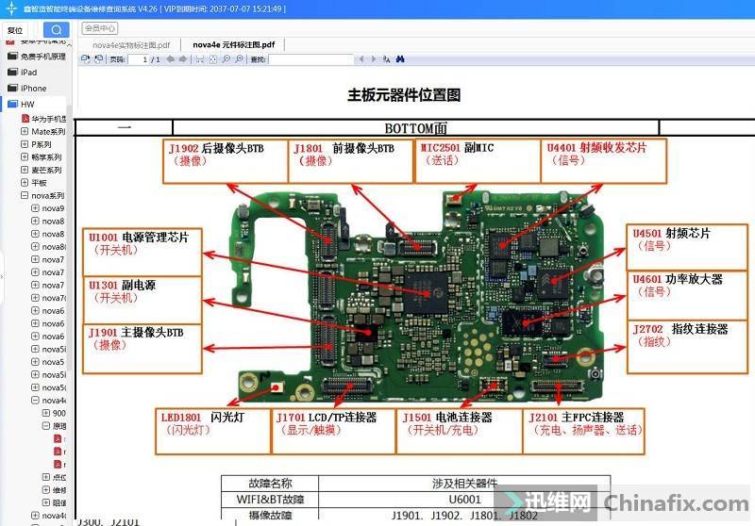Expand the P系列 tree node
The width and height of the screenshot is (755, 526).
[25, 144]
